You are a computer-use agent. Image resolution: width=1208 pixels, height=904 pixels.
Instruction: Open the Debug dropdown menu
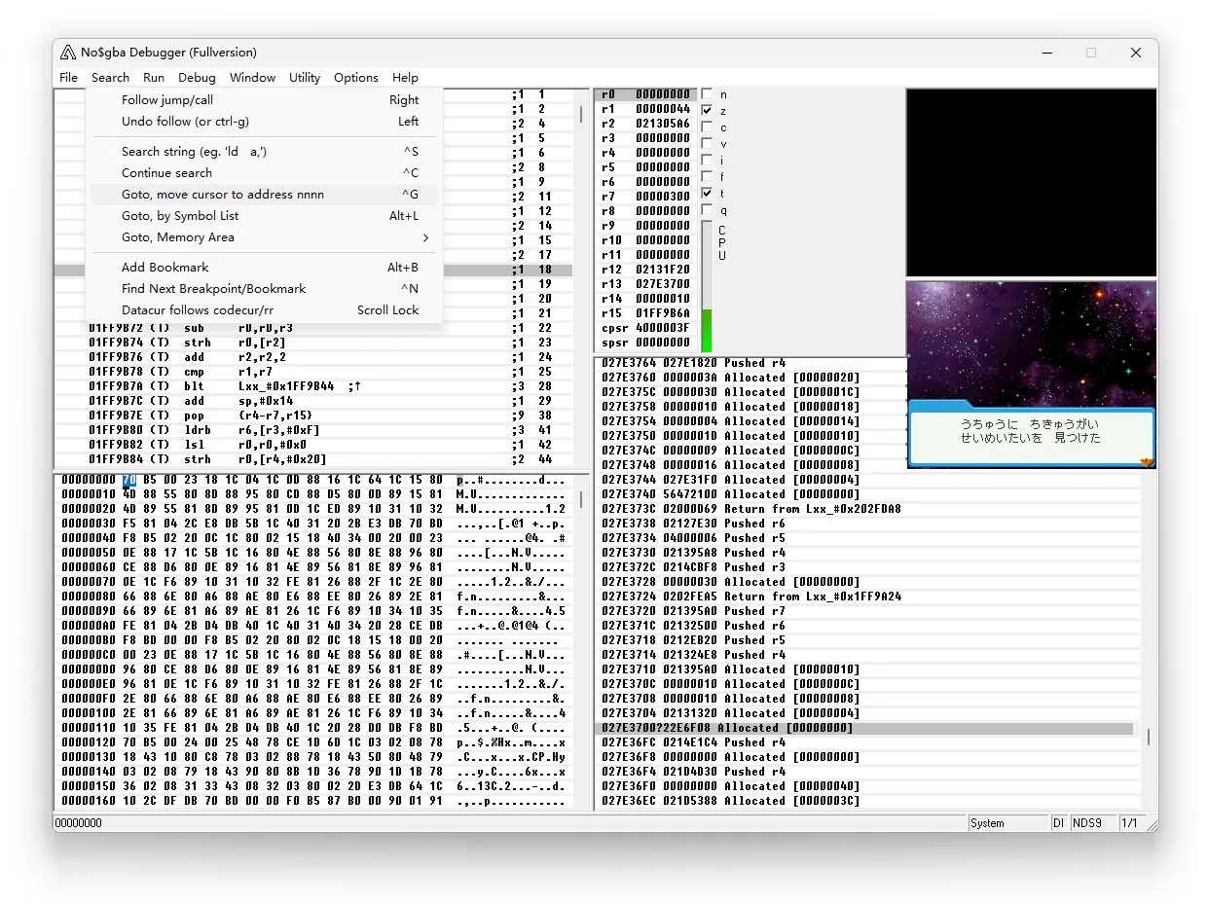(x=197, y=78)
